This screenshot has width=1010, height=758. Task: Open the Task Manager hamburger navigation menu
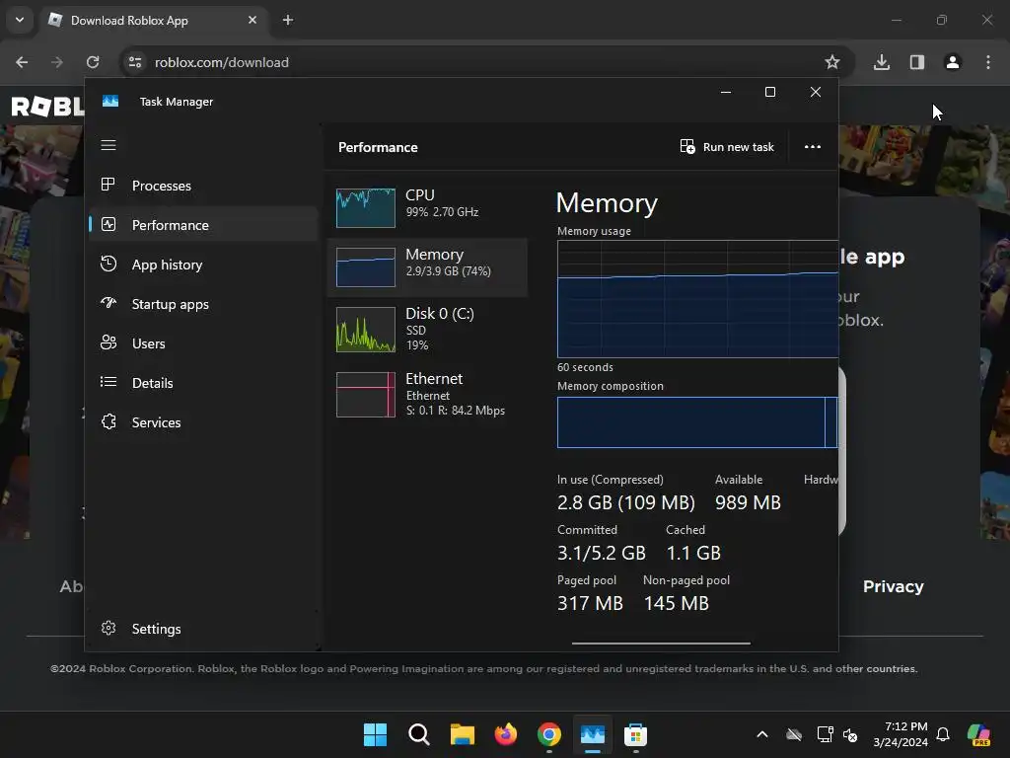108,146
